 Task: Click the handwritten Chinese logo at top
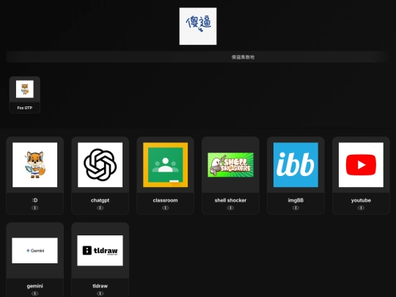198,26
